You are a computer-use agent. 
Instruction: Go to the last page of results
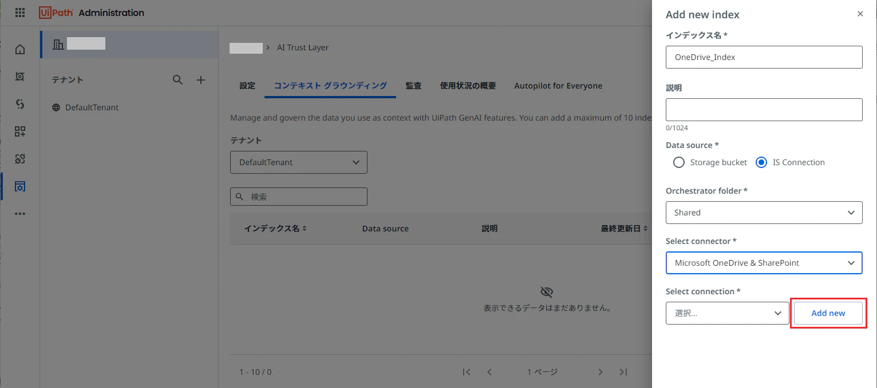[623, 372]
